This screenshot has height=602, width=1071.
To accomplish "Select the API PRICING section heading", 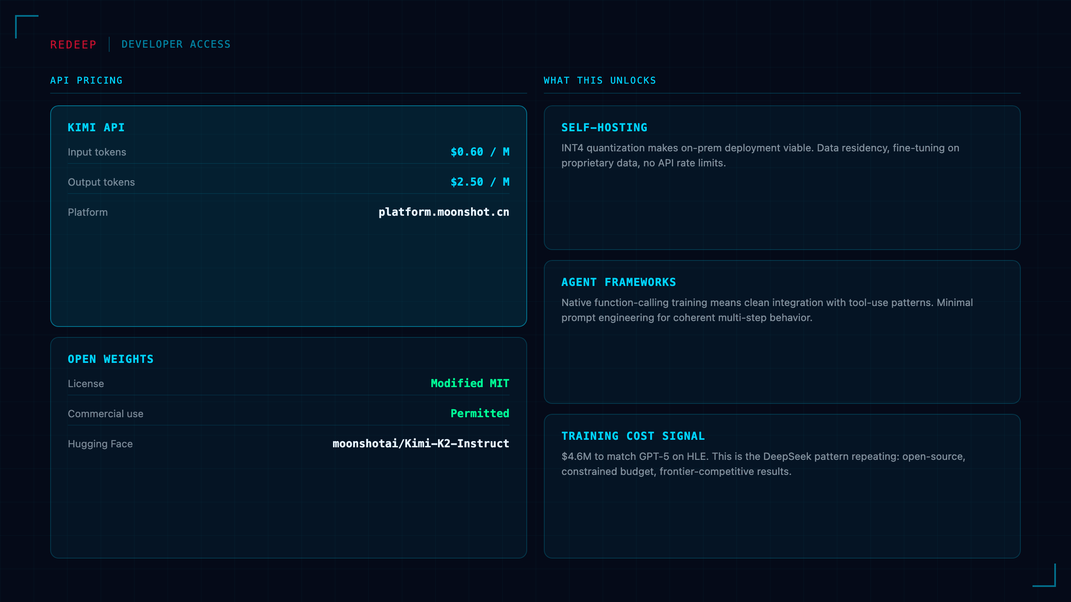I will tap(87, 80).
